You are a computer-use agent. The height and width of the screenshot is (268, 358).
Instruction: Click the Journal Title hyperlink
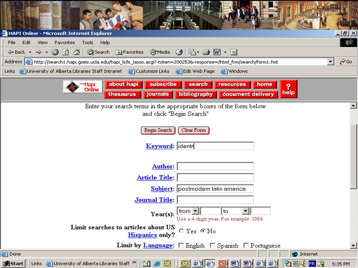[153, 200]
